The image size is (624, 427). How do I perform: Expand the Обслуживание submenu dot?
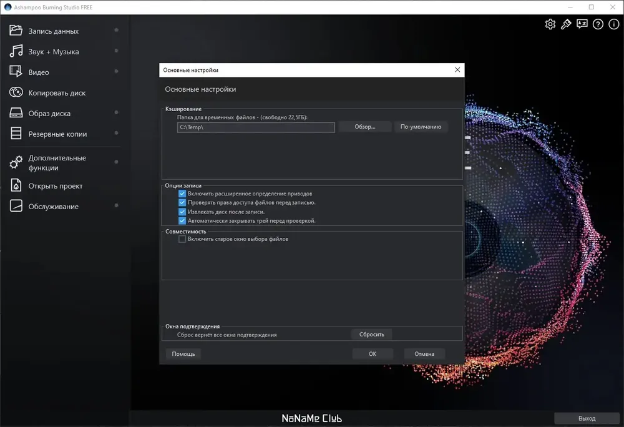pyautogui.click(x=116, y=205)
